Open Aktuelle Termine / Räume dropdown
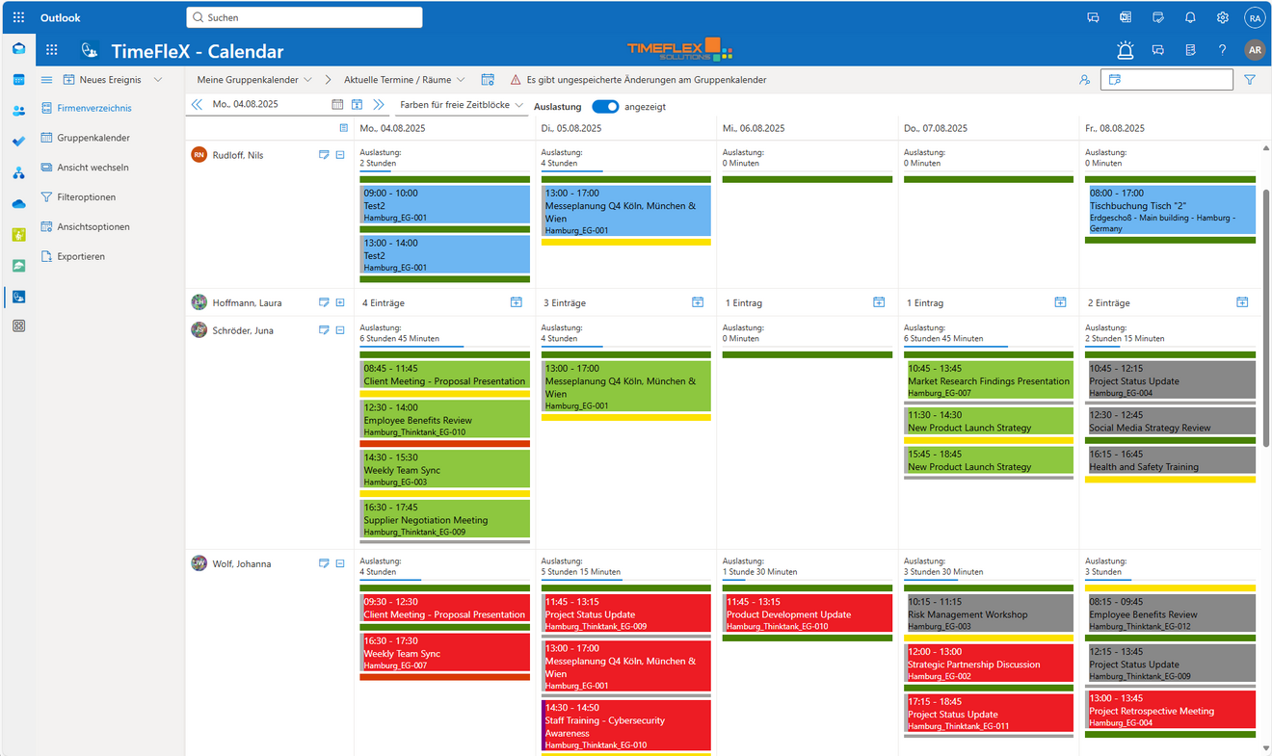This screenshot has height=756, width=1272. tap(405, 80)
